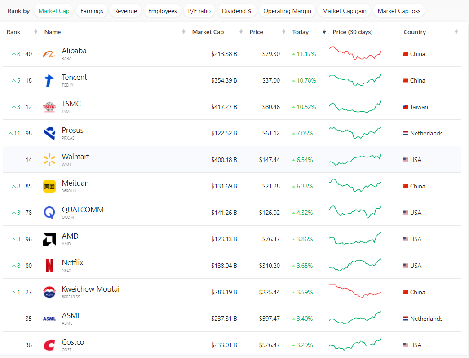Click Alibaba's $213.38 B market cap
Screen dimensions: 469x358
click(224, 54)
